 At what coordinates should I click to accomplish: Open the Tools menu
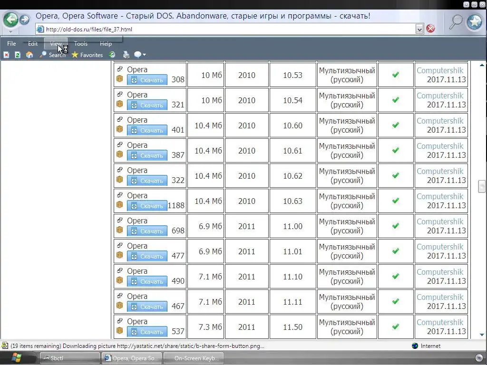81,44
